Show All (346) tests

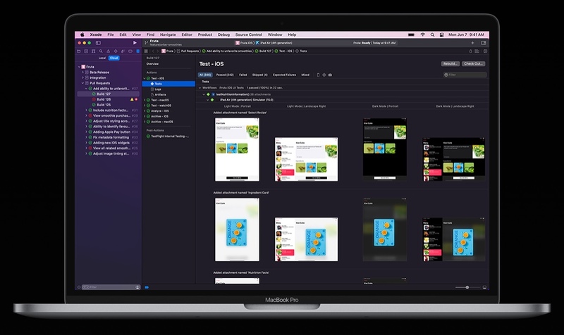[205, 75]
